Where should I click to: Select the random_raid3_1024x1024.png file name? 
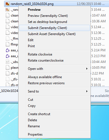[x=32, y=4]
